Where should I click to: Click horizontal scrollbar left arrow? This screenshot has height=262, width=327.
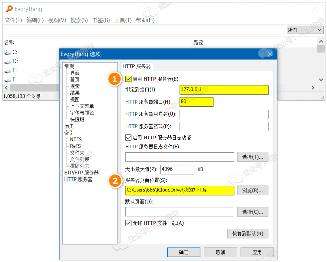coord(6,88)
